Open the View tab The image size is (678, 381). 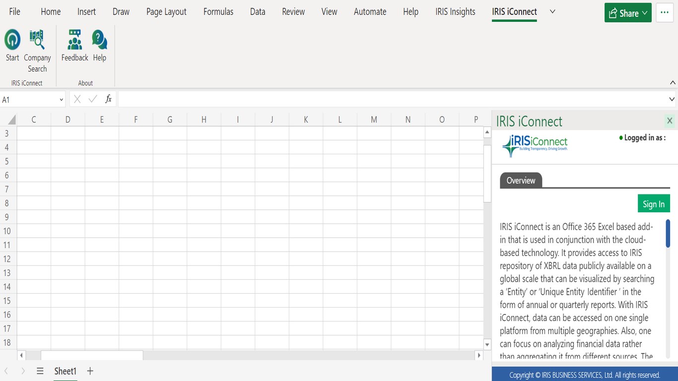coord(329,12)
